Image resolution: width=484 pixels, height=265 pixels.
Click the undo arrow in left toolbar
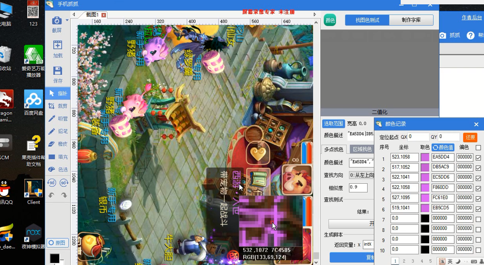pyautogui.click(x=51, y=195)
